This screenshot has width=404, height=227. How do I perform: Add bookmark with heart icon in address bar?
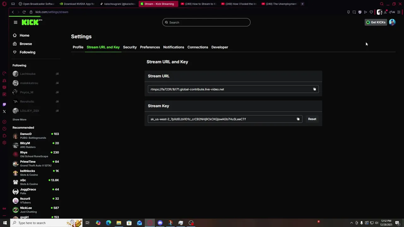click(371, 12)
